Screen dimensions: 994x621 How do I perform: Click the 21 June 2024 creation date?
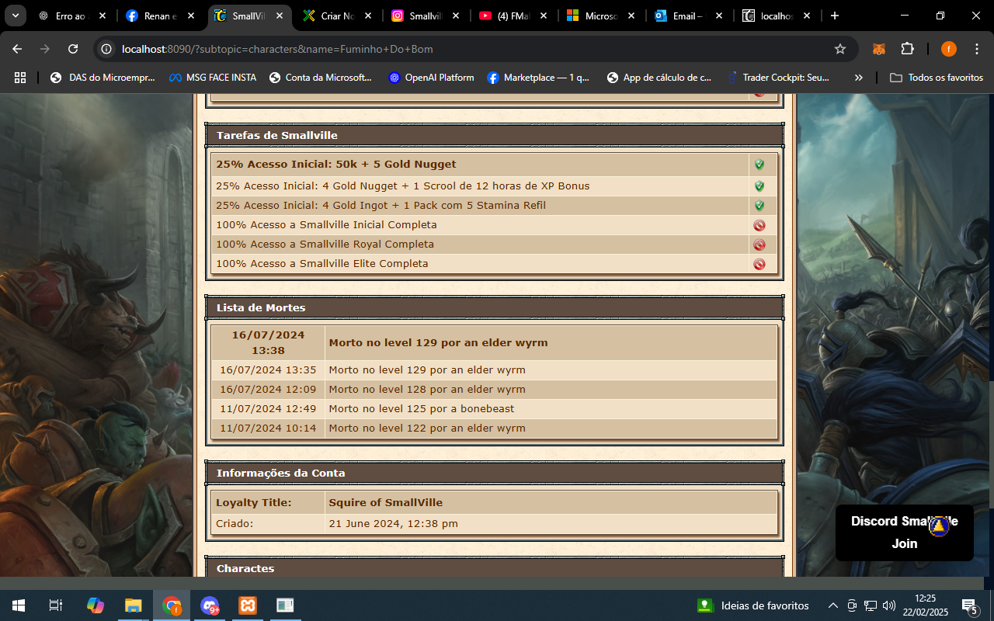(x=393, y=524)
